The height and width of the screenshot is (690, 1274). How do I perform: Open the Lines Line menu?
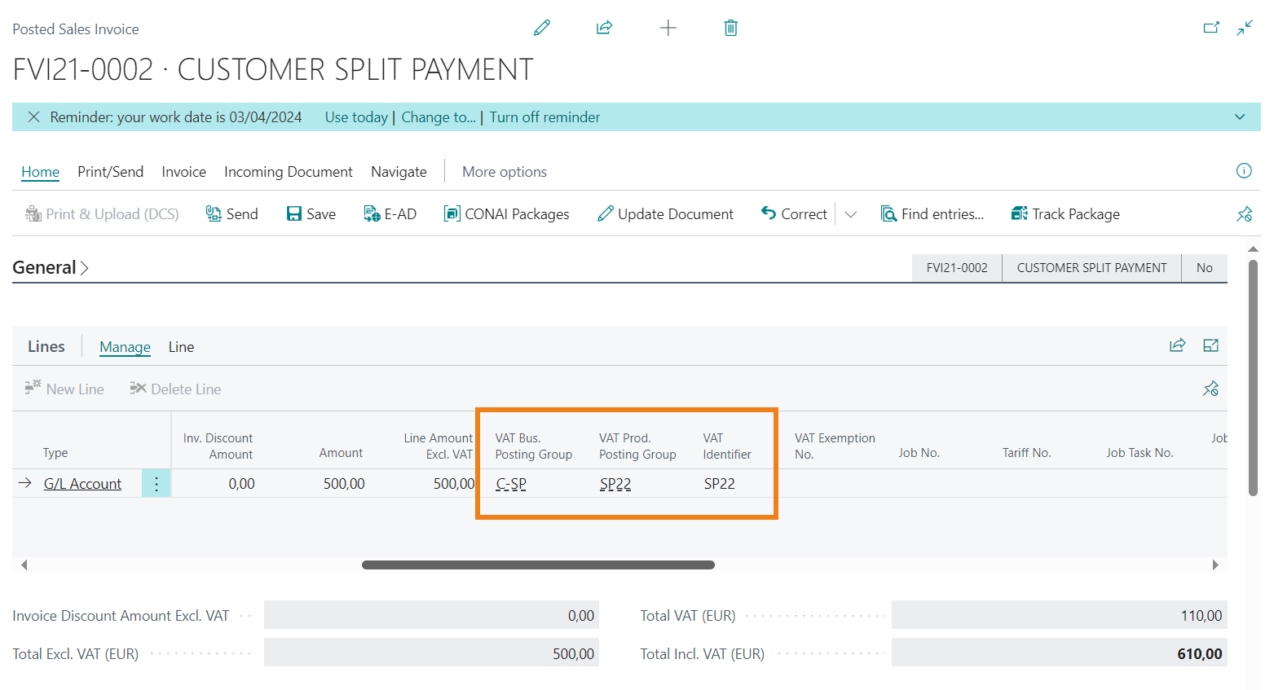[x=182, y=347]
